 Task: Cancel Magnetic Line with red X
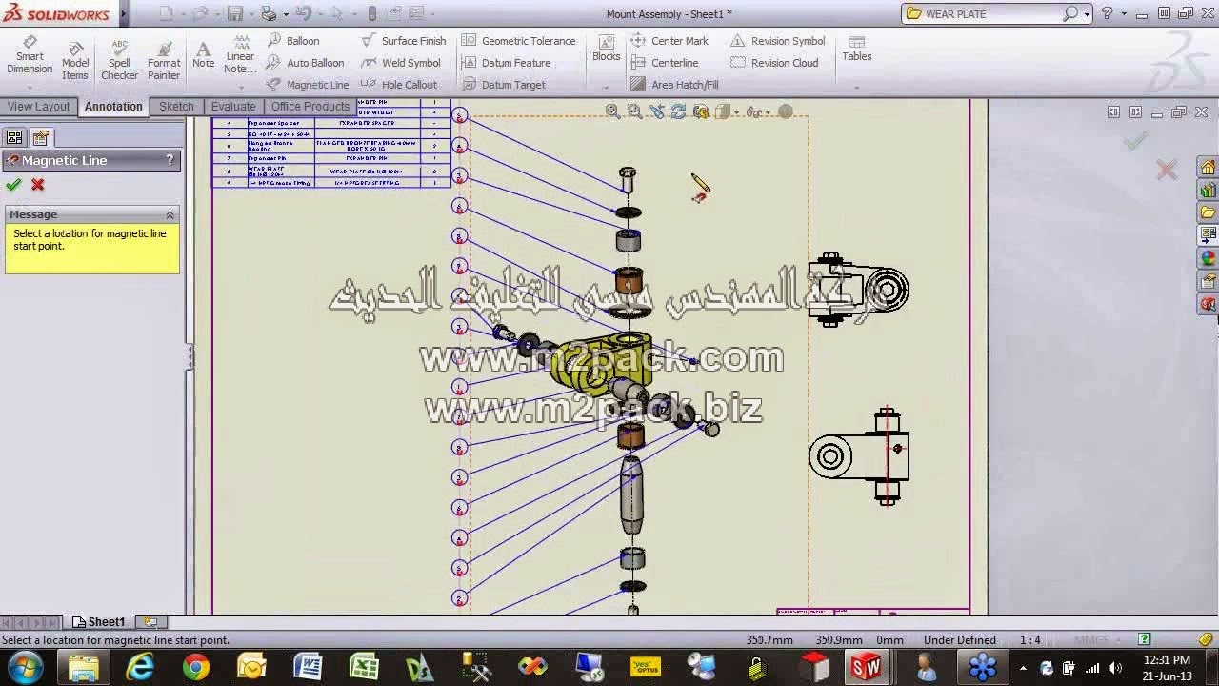[37, 185]
